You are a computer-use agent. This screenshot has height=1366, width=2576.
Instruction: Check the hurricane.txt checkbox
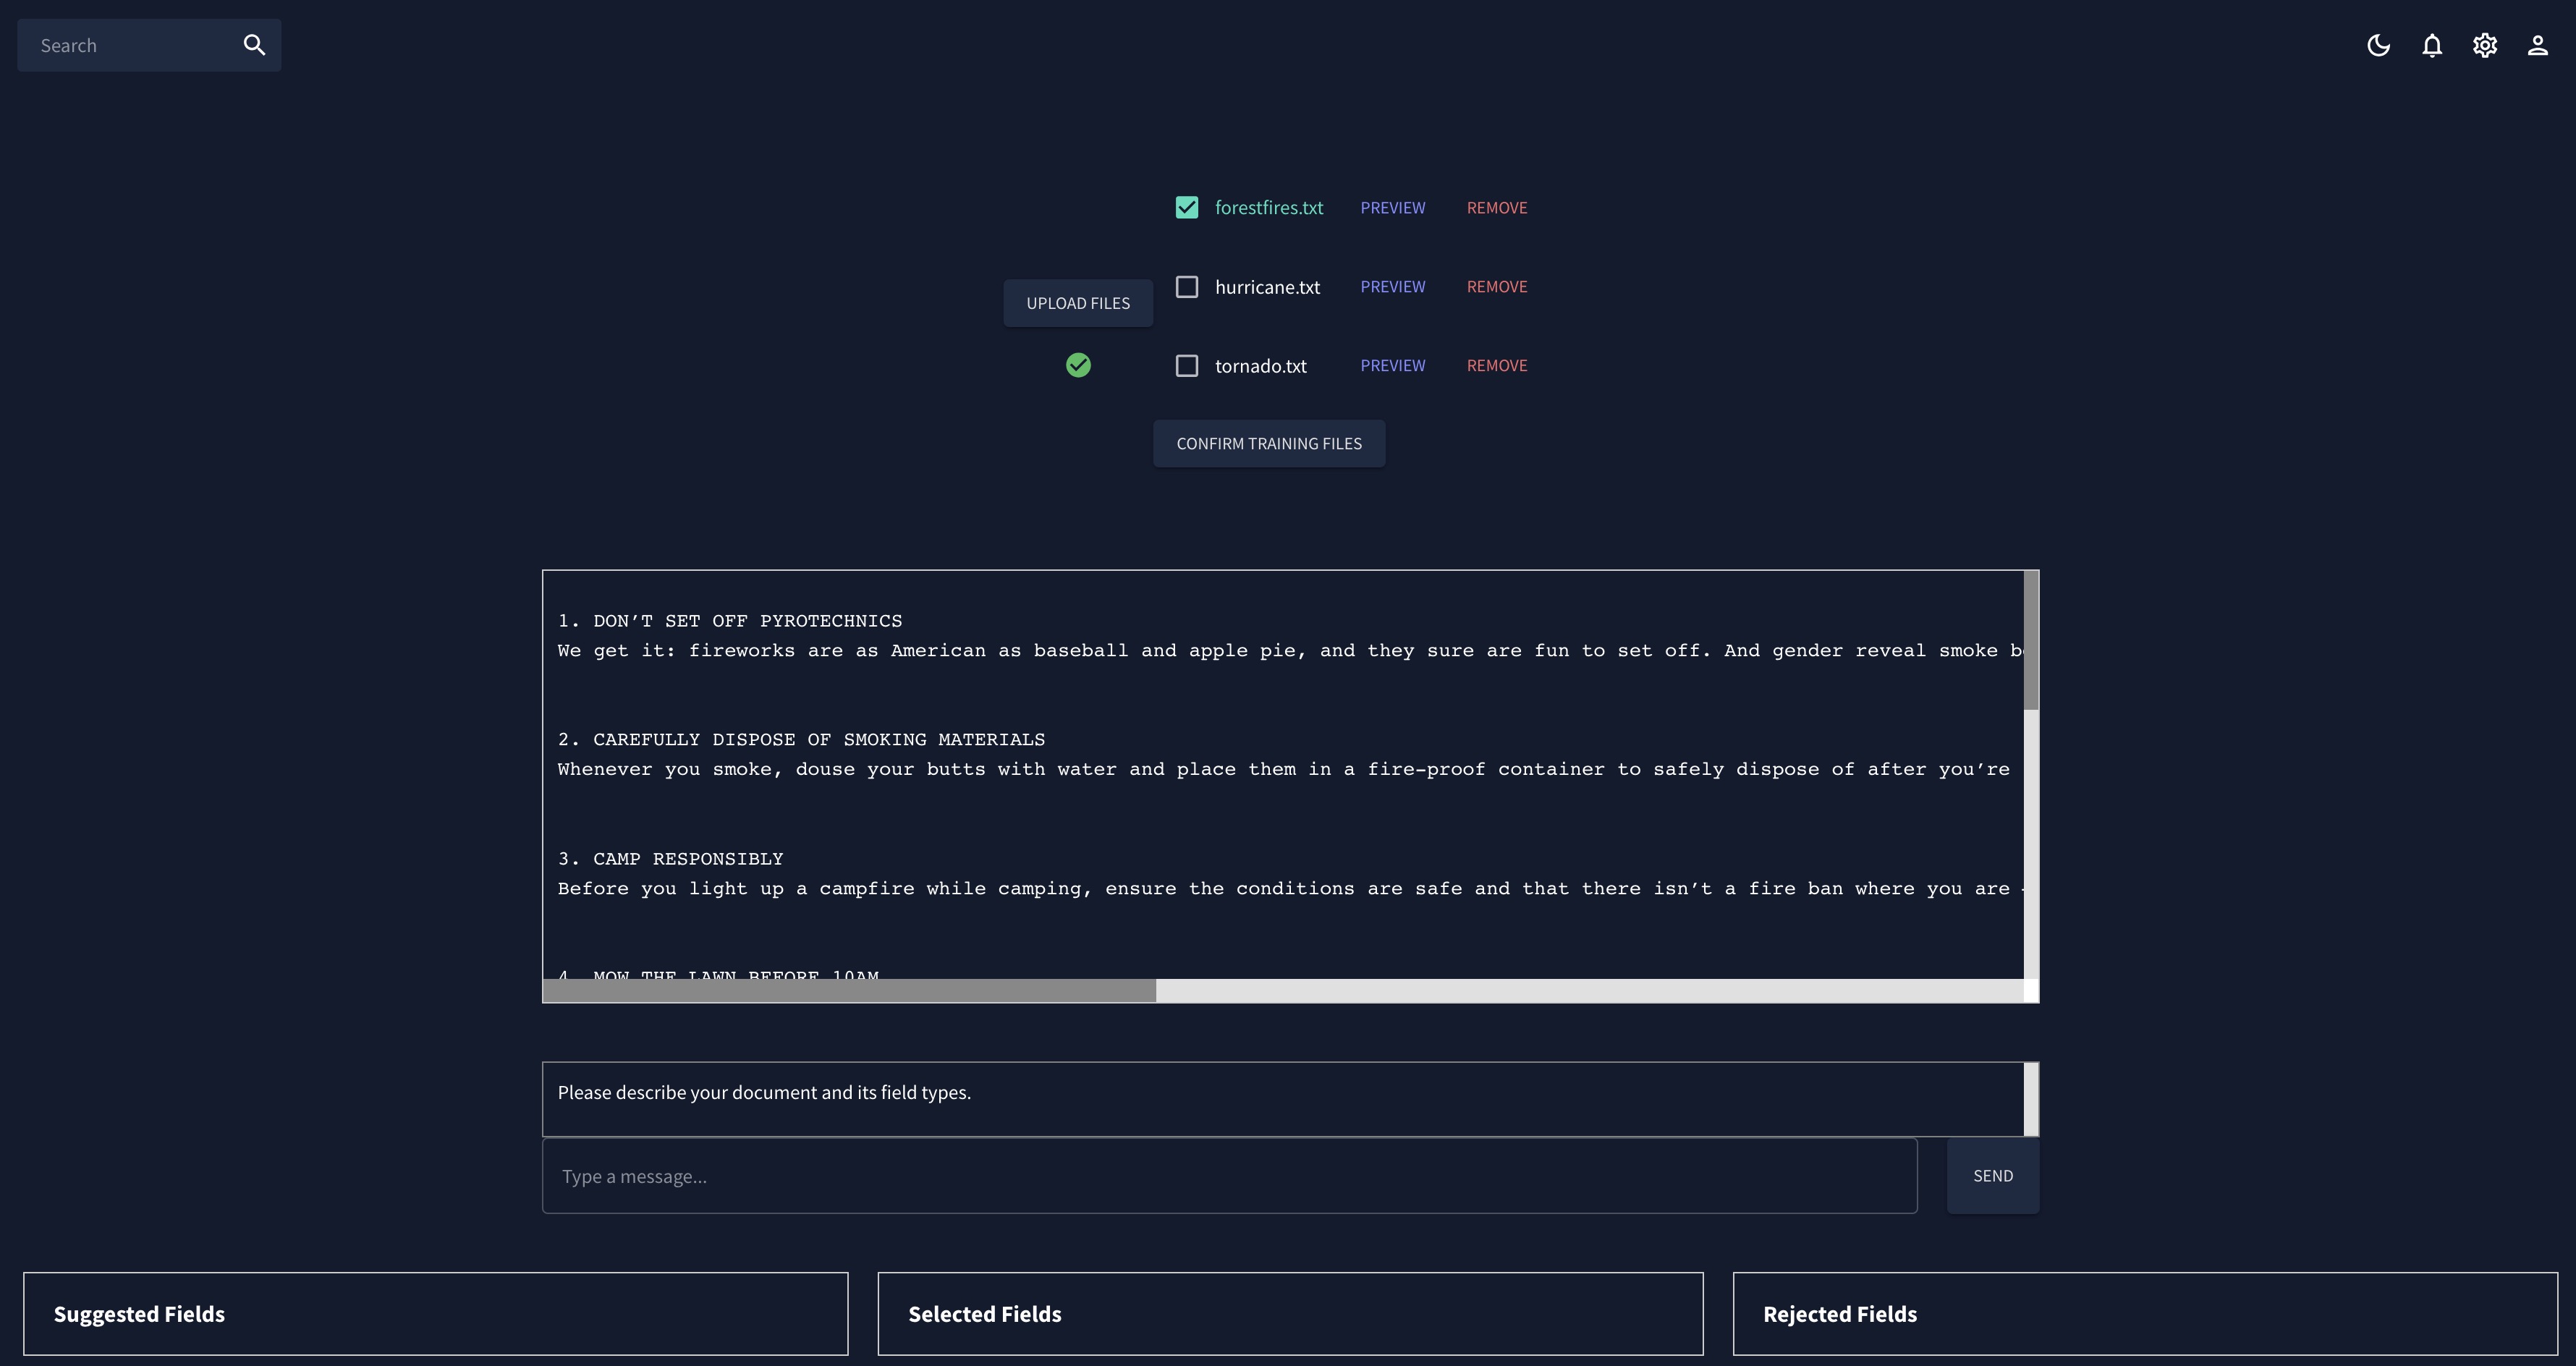point(1187,287)
